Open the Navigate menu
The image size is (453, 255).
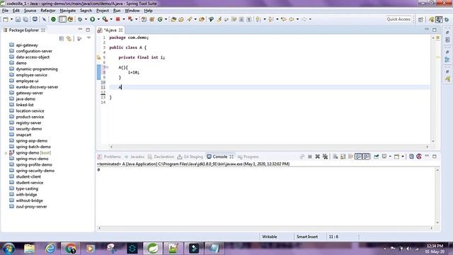68,11
